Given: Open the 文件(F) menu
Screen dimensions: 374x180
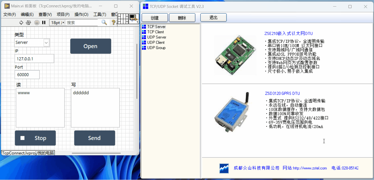Looking at the screenshot, I should 9,14.
